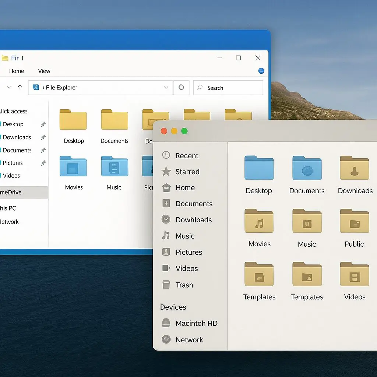Image resolution: width=377 pixels, height=377 pixels.
Task: Unpin Downloads from Quick access
Action: point(43,137)
